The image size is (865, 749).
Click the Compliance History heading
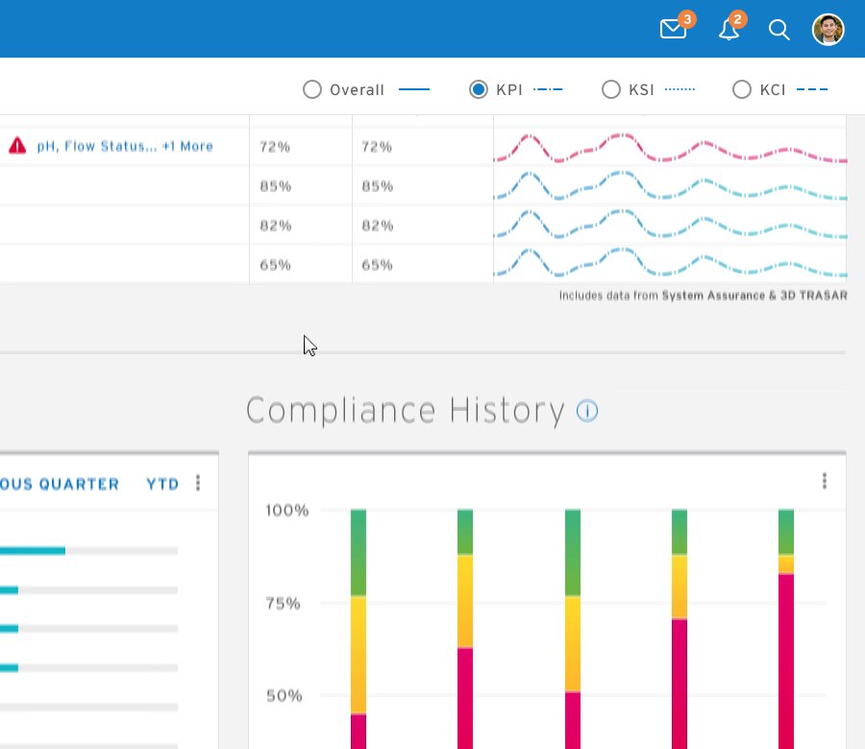pos(406,411)
